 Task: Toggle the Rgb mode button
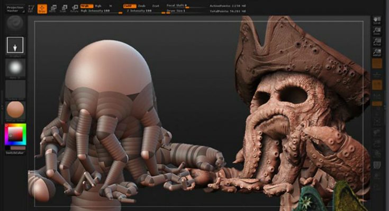(x=98, y=6)
